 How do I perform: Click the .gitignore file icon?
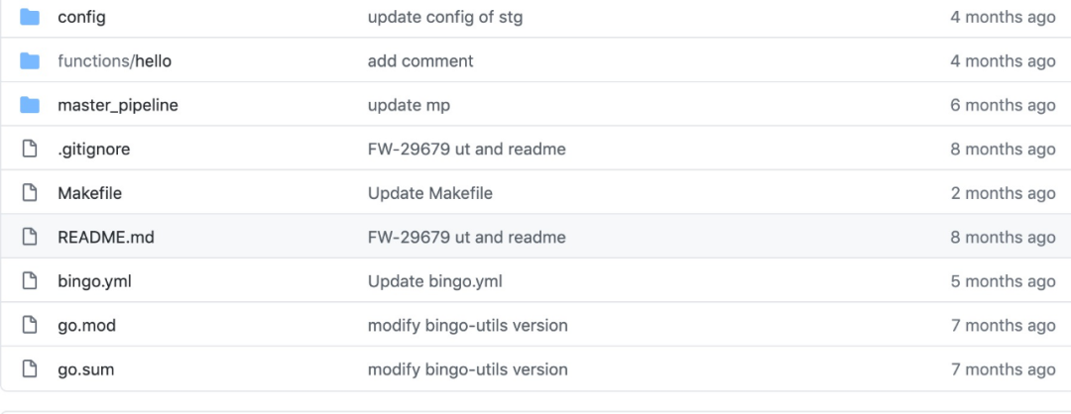(x=30, y=150)
